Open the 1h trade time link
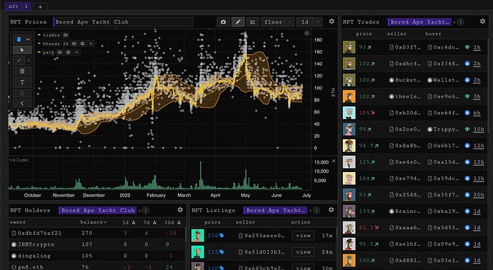 [477, 47]
